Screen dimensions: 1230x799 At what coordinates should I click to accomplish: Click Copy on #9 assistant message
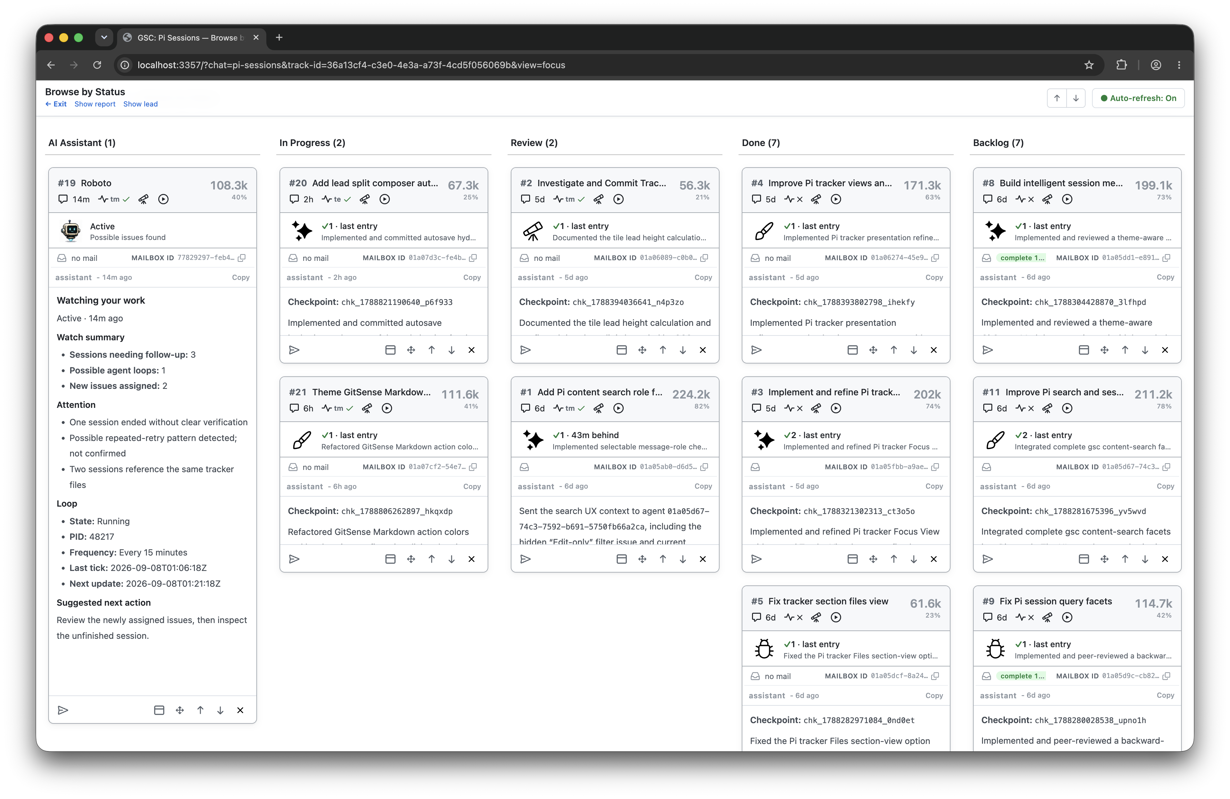tap(1165, 695)
